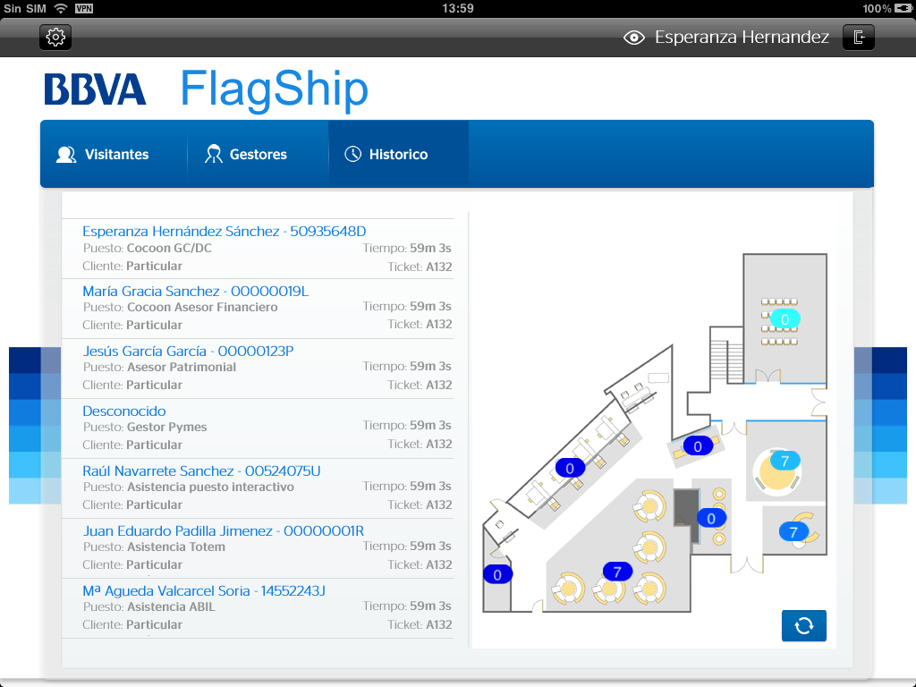Viewport: 916px width, 687px height.
Task: Select the 0 marker on the diagonal desk row
Action: pos(570,468)
